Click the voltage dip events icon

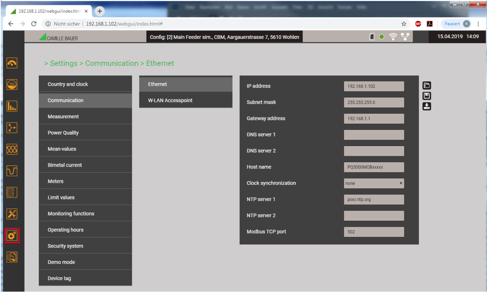click(x=12, y=171)
